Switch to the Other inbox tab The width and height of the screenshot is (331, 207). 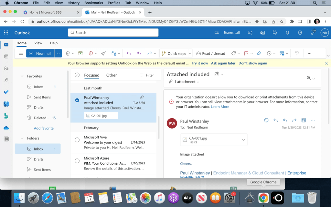tap(112, 75)
